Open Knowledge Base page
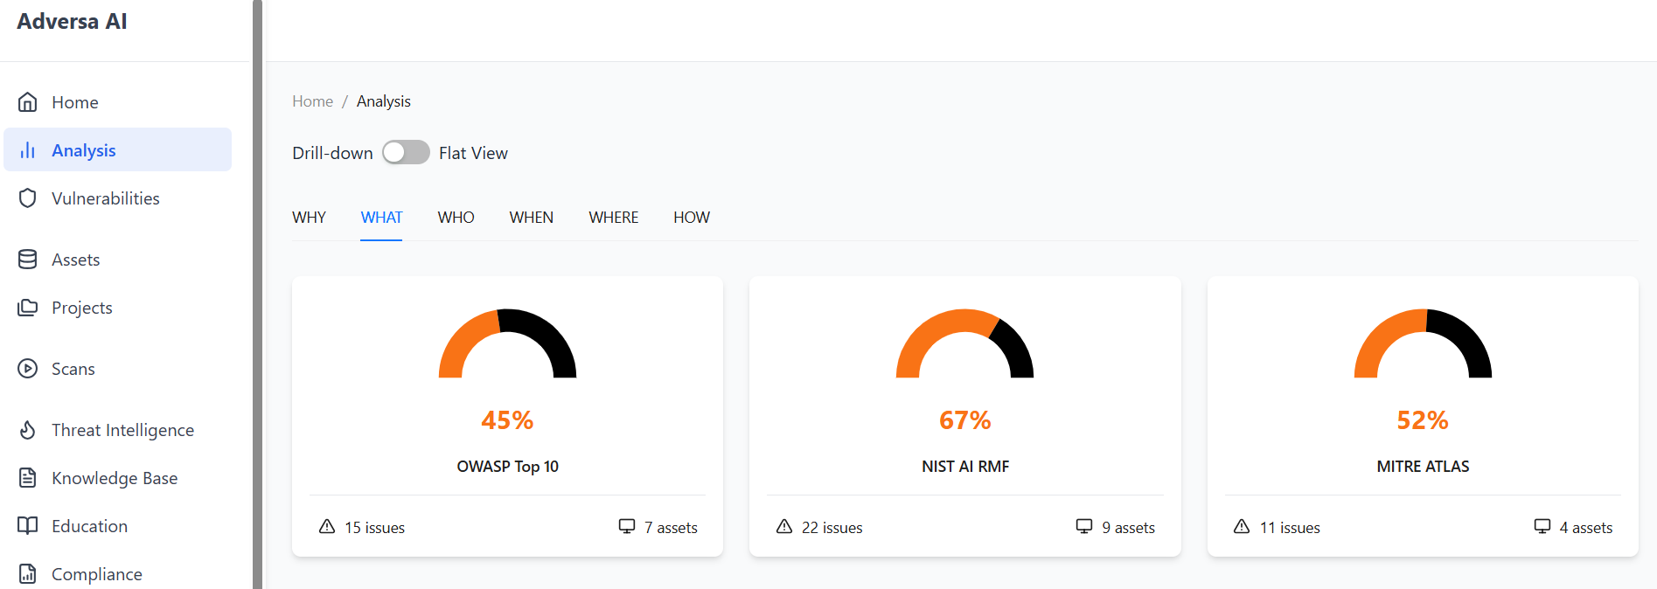The image size is (1657, 589). [x=118, y=478]
